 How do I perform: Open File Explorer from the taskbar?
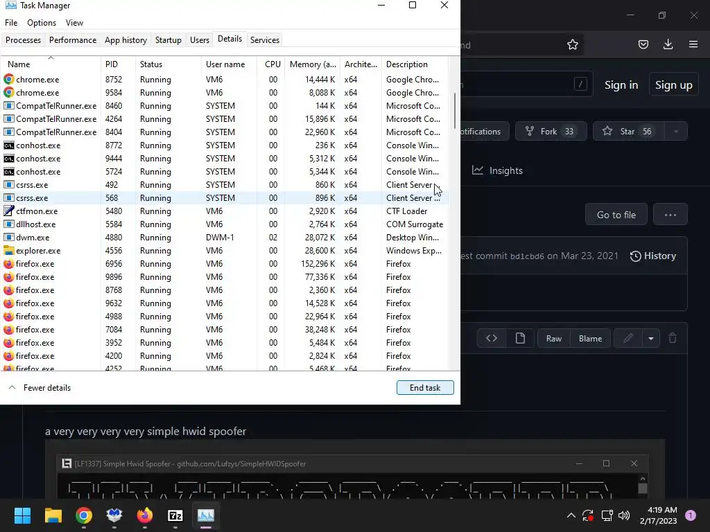[53, 515]
